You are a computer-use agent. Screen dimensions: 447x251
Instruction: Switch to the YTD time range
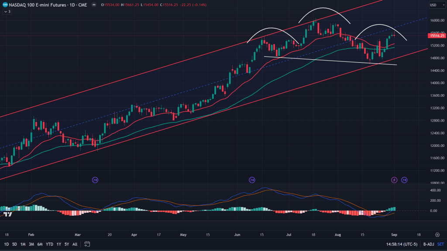(x=49, y=244)
